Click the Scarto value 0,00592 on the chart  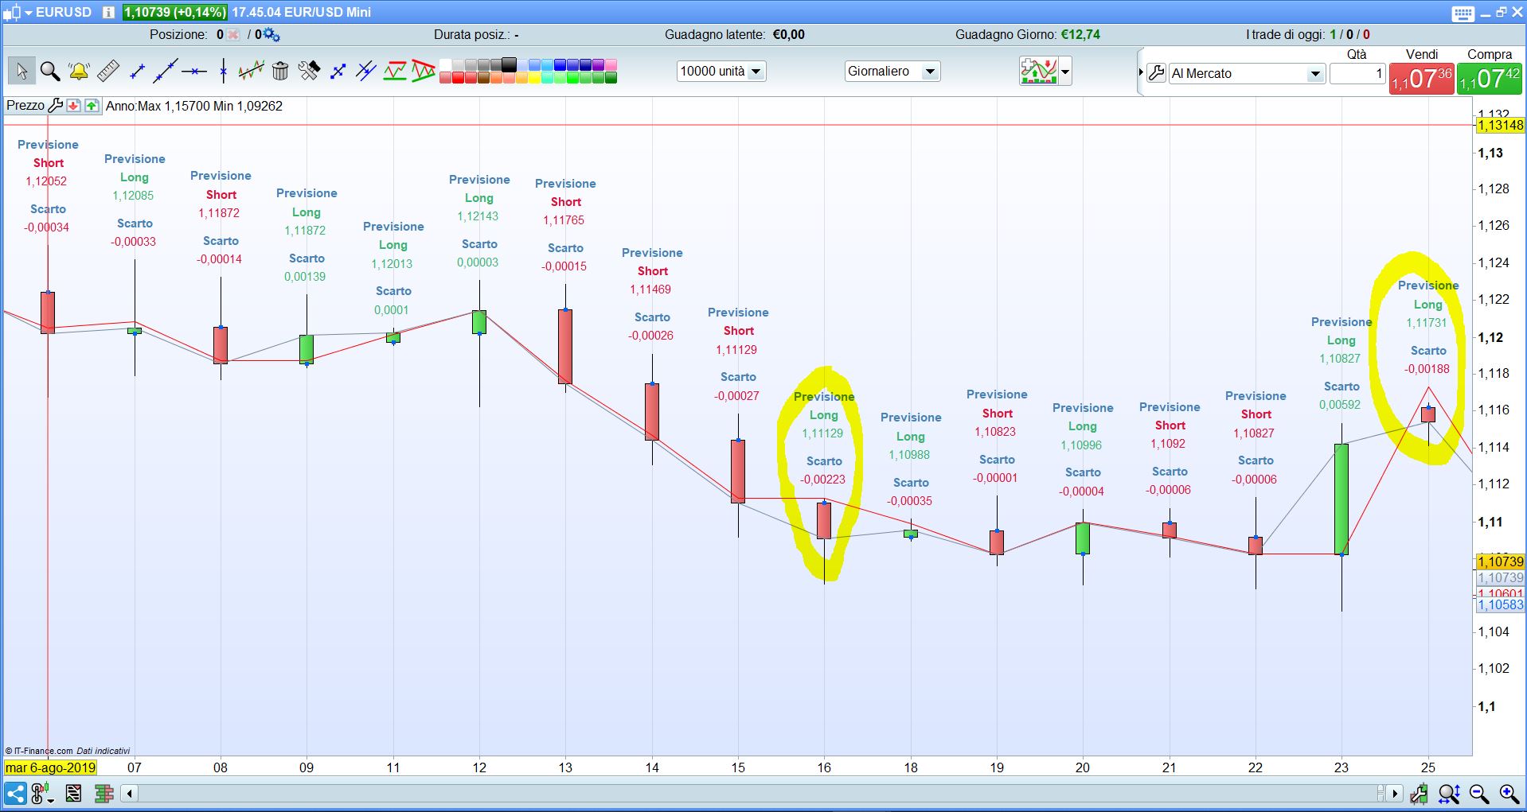click(1340, 405)
